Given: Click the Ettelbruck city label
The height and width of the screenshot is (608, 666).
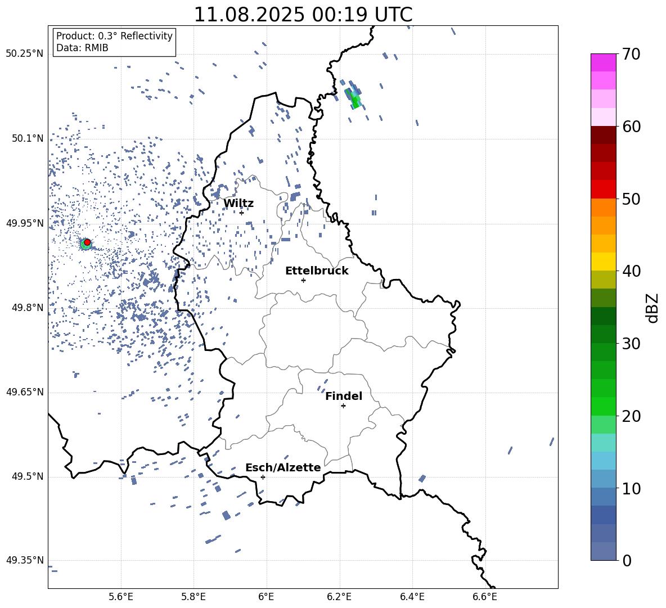Looking at the screenshot, I should 317,271.
